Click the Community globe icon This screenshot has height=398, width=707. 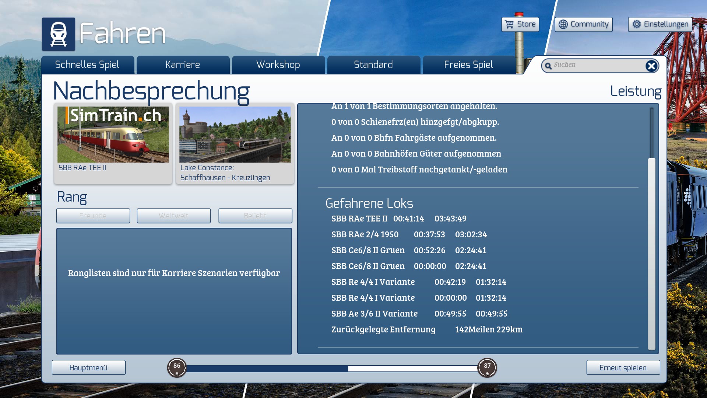pos(563,24)
